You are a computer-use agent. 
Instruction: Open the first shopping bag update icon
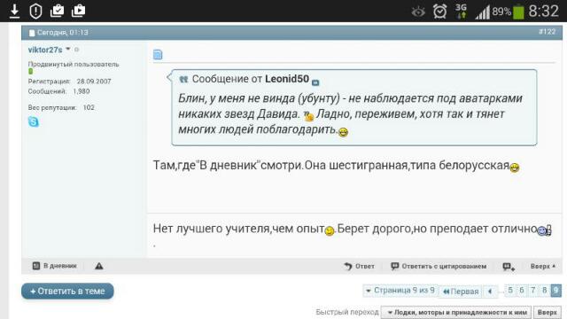pos(57,11)
